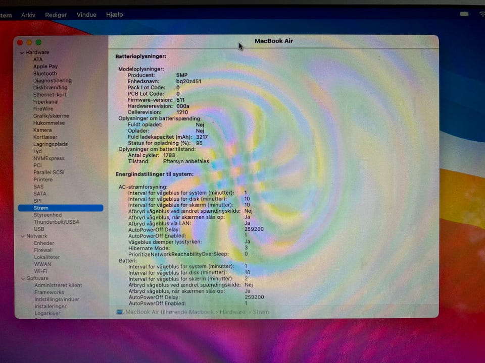
Task: Select Lyd in the sidebar
Action: (x=37, y=151)
